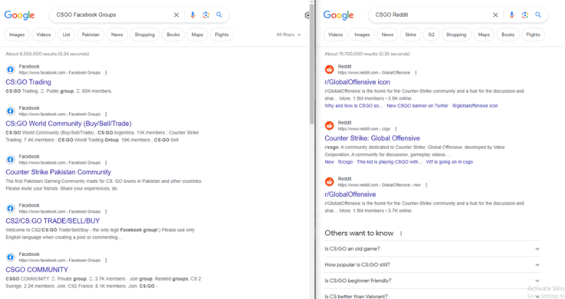Click the Facebook favicon of the CSGO COMMUNITY result

[x=11, y=257]
